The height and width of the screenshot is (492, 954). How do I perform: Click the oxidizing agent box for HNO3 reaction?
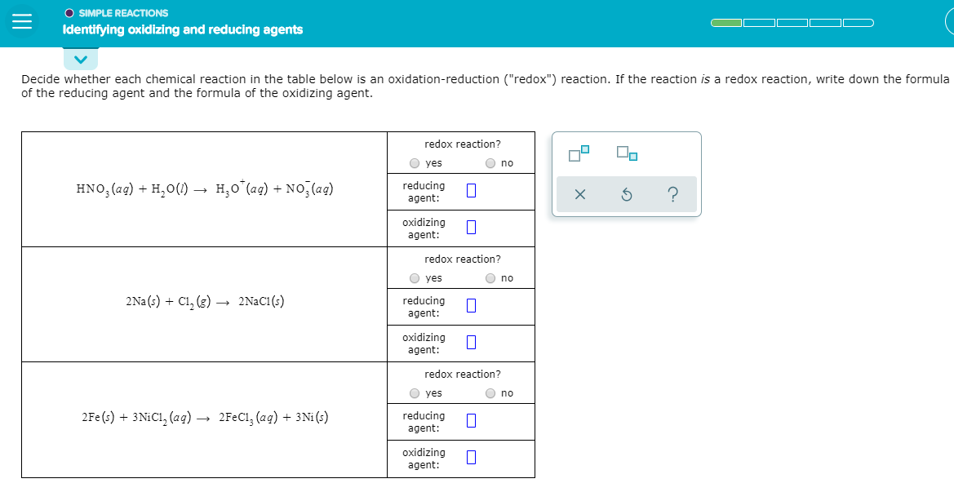tap(471, 227)
